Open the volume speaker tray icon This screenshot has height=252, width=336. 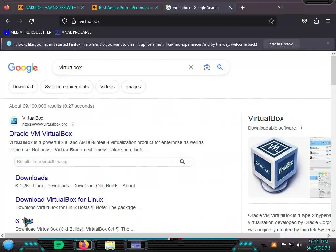300,245
